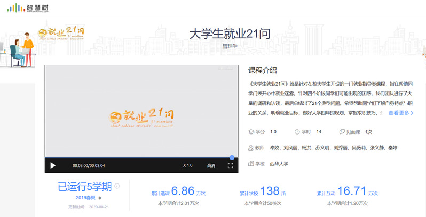Click the 管理学 category label
This screenshot has width=426, height=217.
point(230,46)
